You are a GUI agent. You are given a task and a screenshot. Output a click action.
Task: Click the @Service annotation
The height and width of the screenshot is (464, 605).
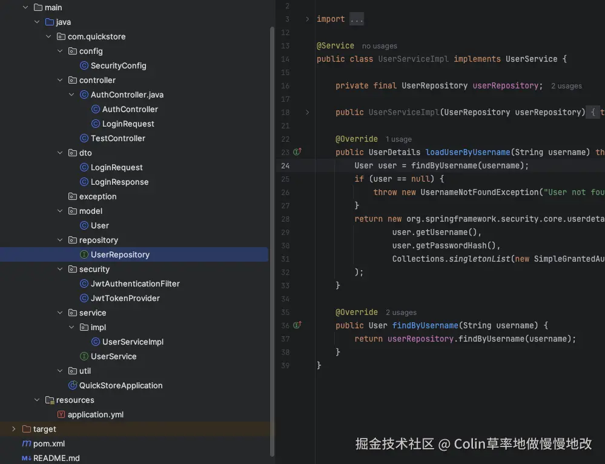(336, 45)
